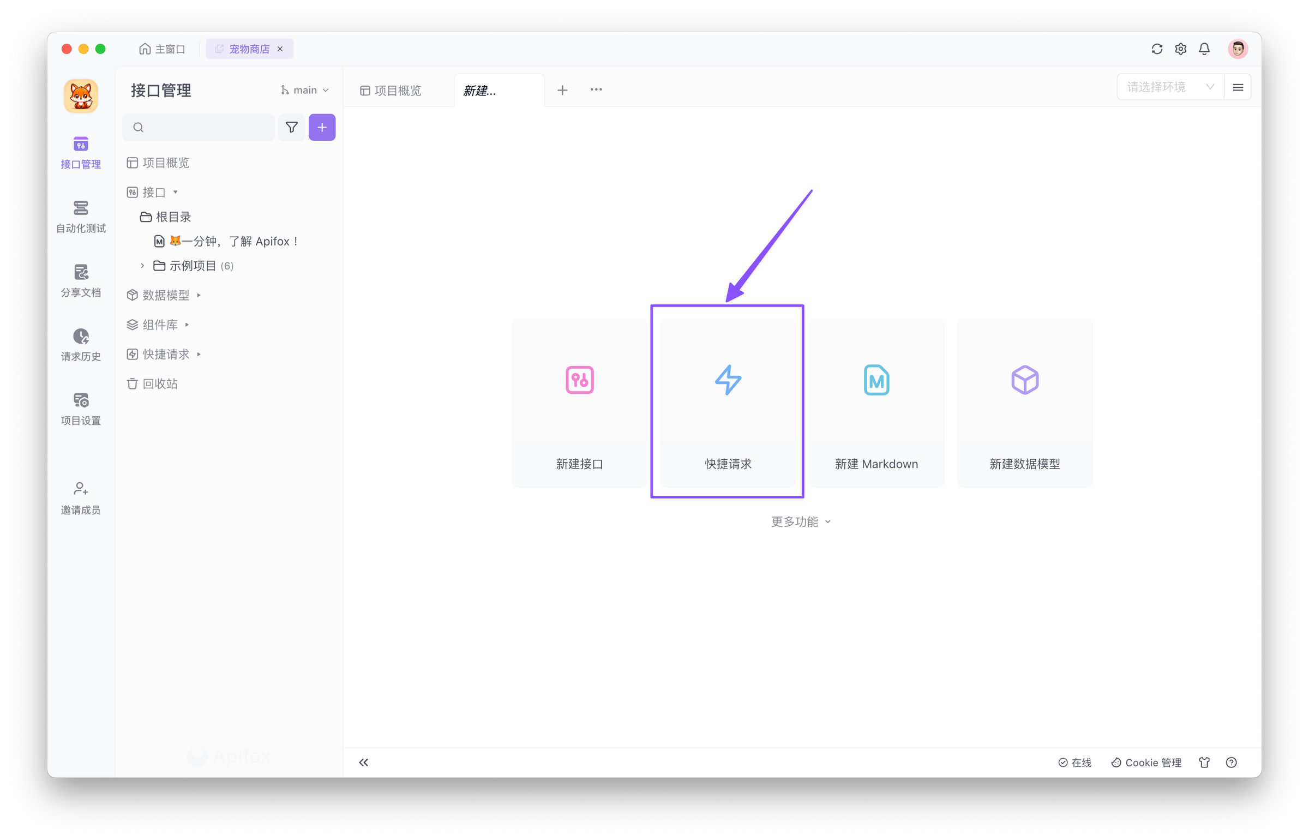Screen dimensions: 1309x840
Task: Switch to the 项目概览 tab
Action: pos(391,91)
